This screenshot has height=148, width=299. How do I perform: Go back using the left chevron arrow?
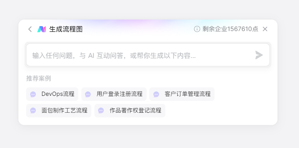(30, 29)
